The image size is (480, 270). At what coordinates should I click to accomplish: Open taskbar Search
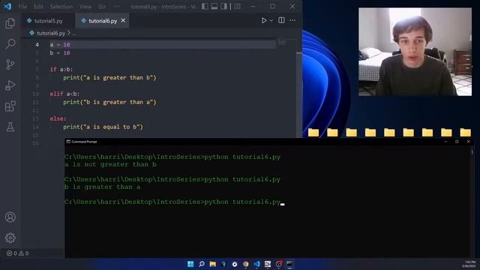coord(202,264)
